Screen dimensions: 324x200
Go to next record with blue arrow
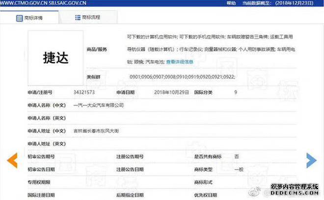pos(311,160)
